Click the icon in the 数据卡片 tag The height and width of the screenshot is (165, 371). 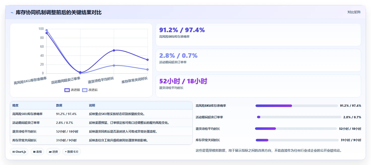point(66,152)
